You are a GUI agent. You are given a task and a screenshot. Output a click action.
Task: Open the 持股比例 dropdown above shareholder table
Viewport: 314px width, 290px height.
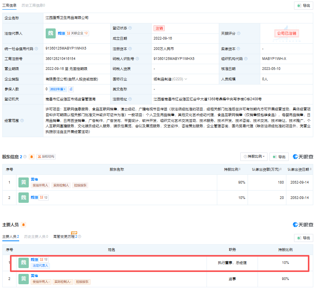click(254, 157)
